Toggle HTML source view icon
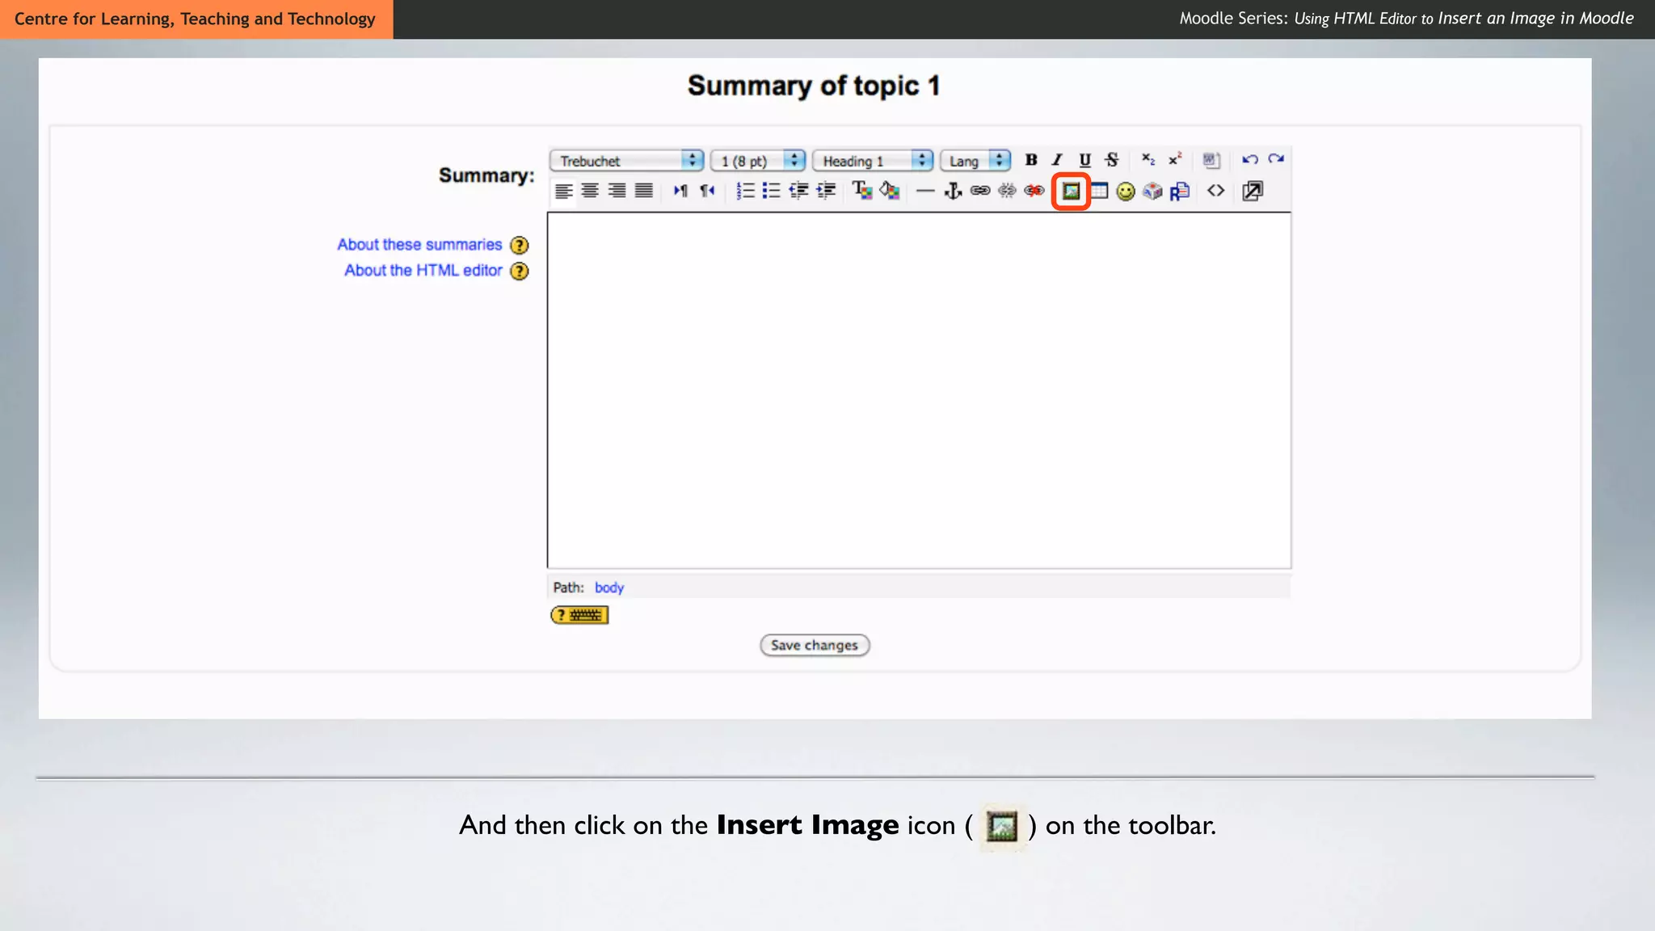The width and height of the screenshot is (1655, 931). click(x=1215, y=192)
